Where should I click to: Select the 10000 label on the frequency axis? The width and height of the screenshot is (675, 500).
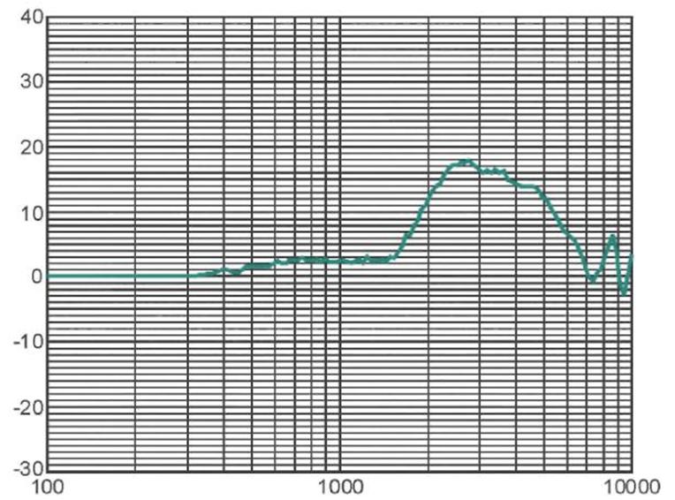point(629,488)
